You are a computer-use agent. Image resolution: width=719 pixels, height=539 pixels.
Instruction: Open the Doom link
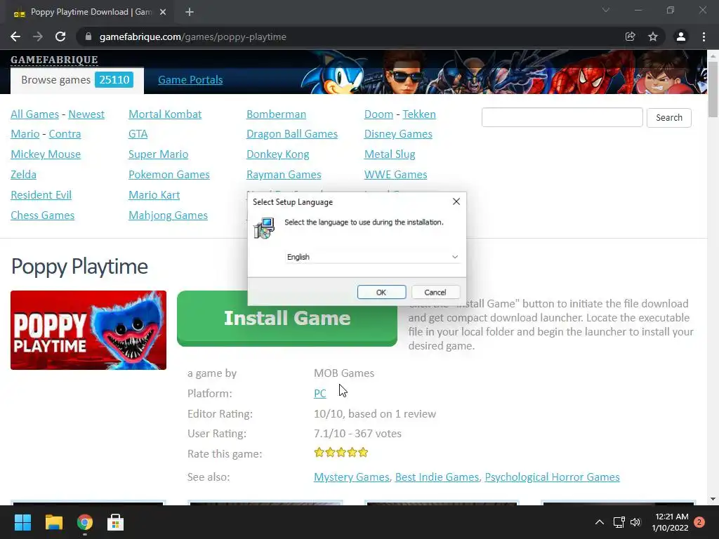point(378,114)
